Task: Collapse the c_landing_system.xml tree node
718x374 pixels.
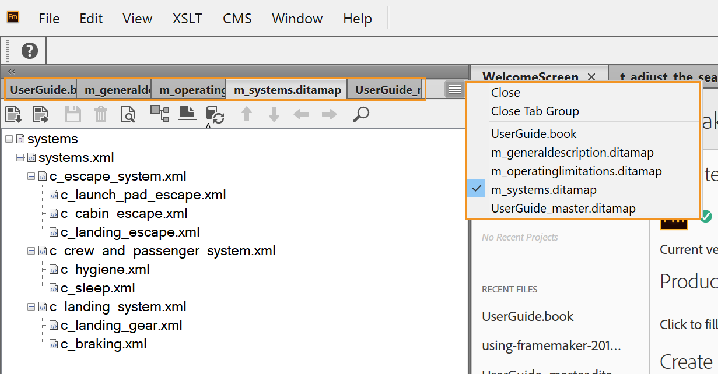Action: pos(31,307)
